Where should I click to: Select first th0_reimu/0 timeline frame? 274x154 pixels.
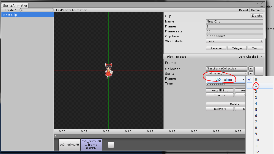(69, 145)
